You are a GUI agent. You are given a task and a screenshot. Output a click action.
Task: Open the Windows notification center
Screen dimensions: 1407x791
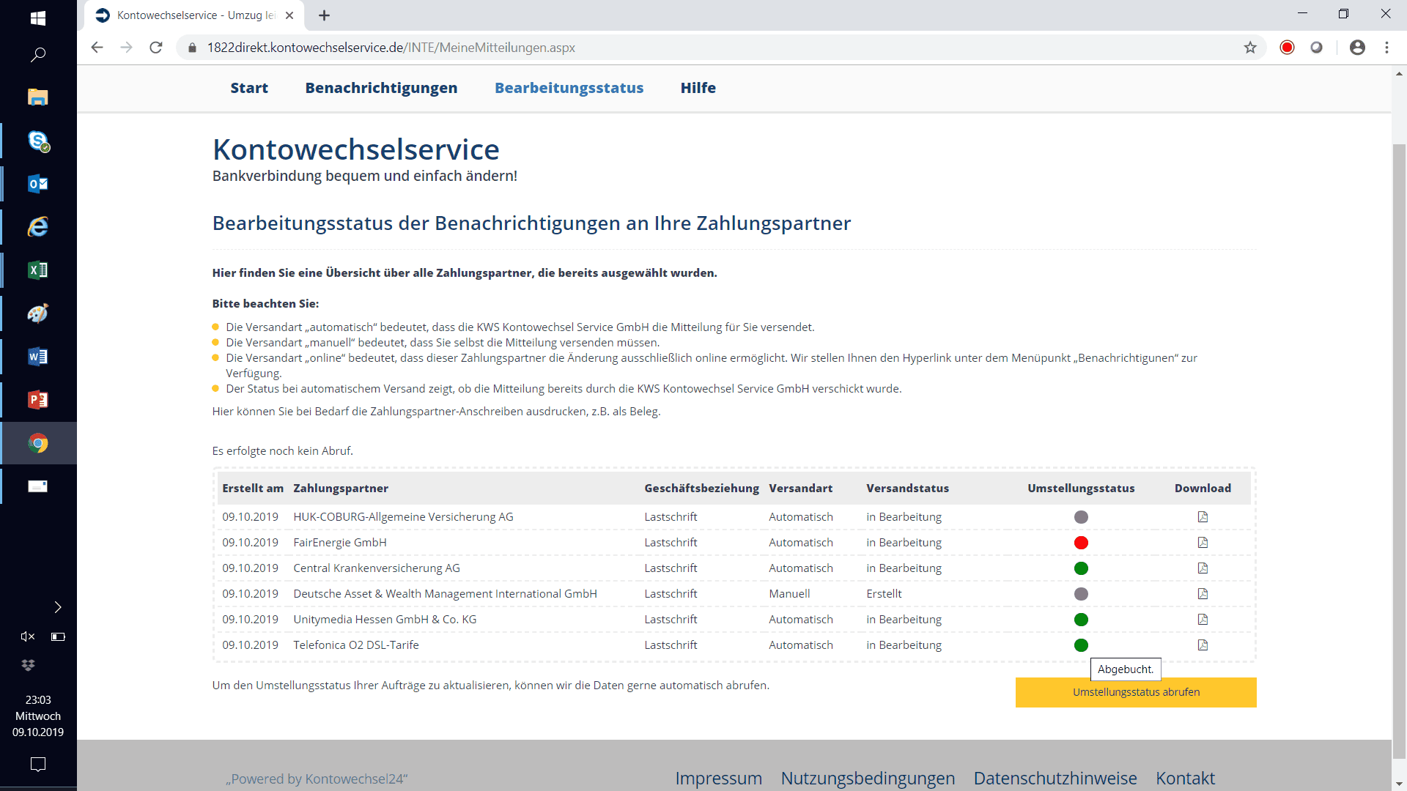coord(38,765)
